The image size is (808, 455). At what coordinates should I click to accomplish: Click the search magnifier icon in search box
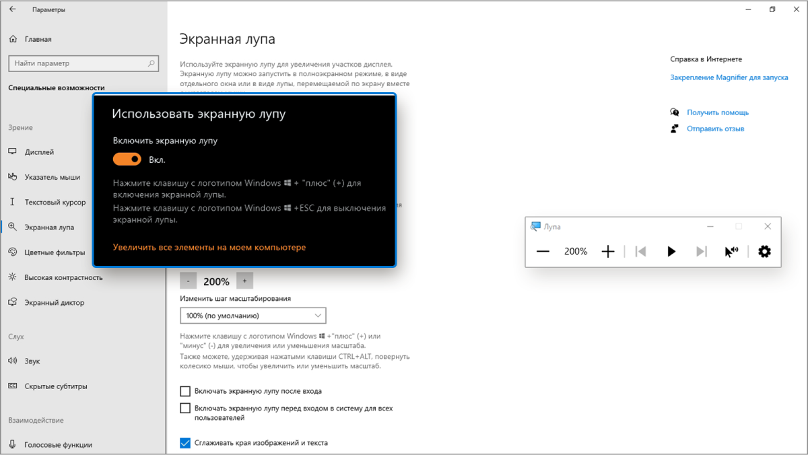click(151, 63)
